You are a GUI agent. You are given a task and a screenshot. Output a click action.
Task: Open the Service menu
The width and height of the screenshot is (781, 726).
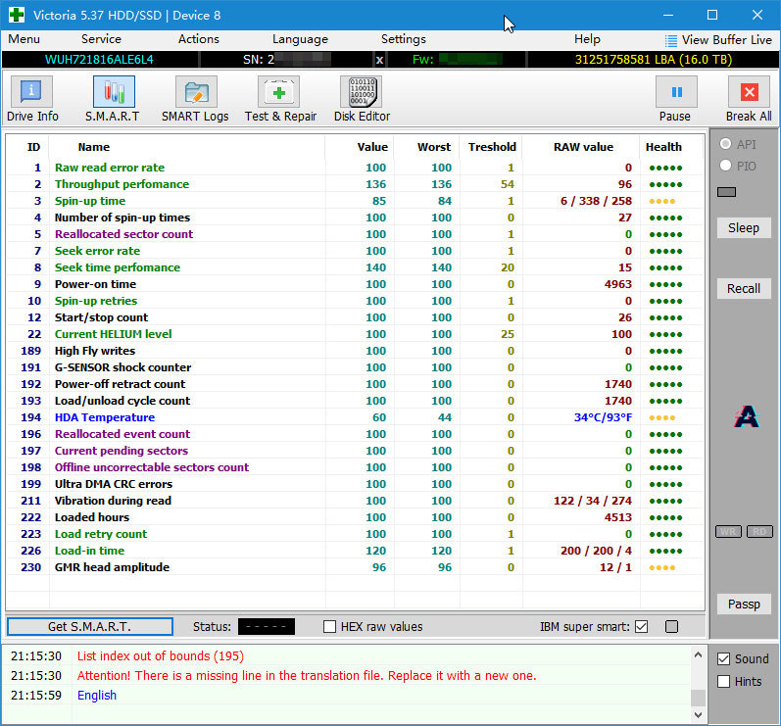click(101, 39)
